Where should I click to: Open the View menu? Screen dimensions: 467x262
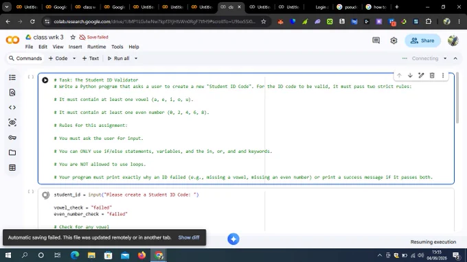coord(58,47)
